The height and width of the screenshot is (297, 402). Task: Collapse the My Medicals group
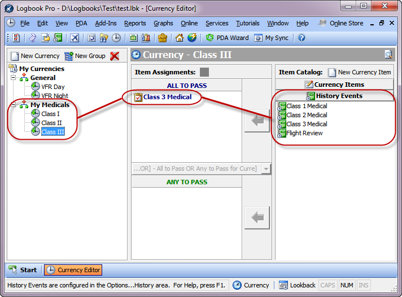14,104
